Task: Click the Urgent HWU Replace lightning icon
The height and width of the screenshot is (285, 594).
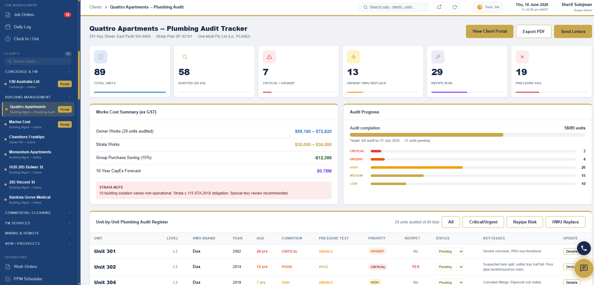Action: tap(354, 57)
